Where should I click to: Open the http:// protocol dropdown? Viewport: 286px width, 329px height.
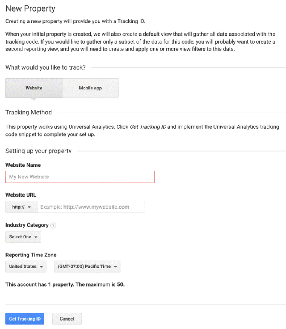tap(21, 207)
